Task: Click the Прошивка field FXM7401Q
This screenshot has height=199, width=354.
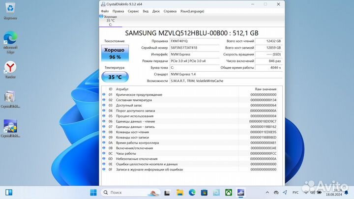Action: point(194,41)
